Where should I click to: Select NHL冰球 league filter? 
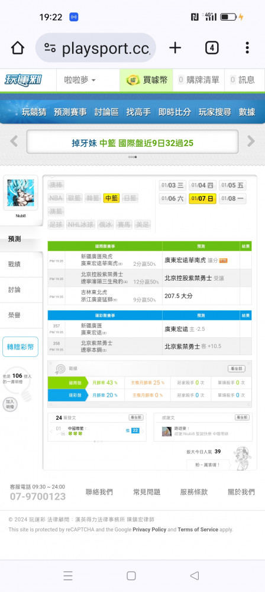(x=80, y=225)
